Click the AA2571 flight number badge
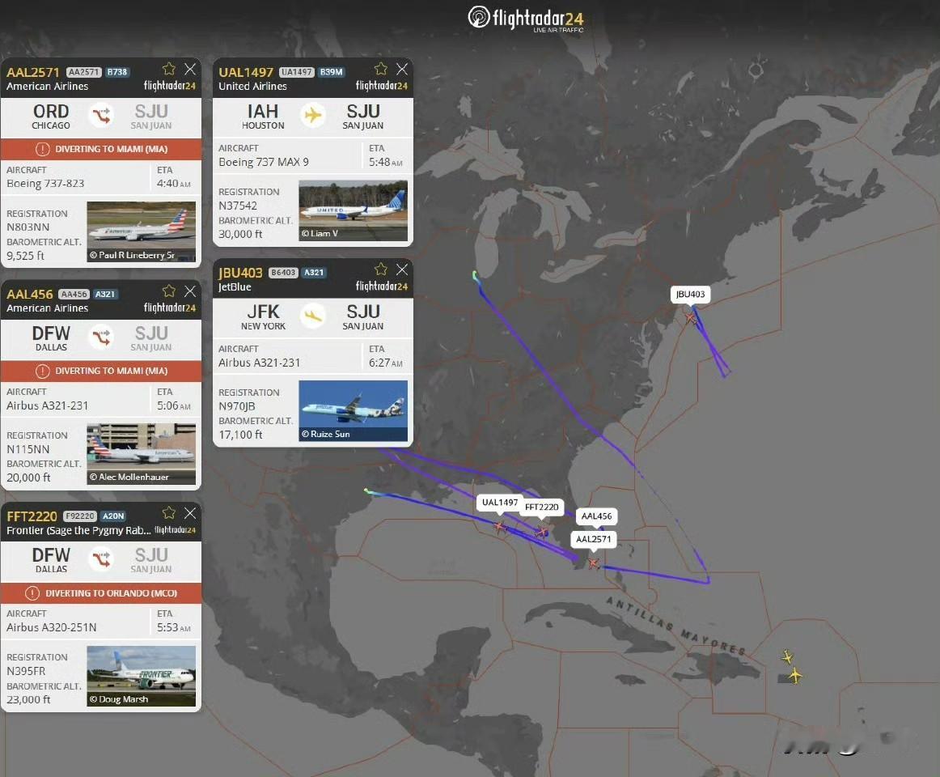This screenshot has width=940, height=777. [x=84, y=72]
